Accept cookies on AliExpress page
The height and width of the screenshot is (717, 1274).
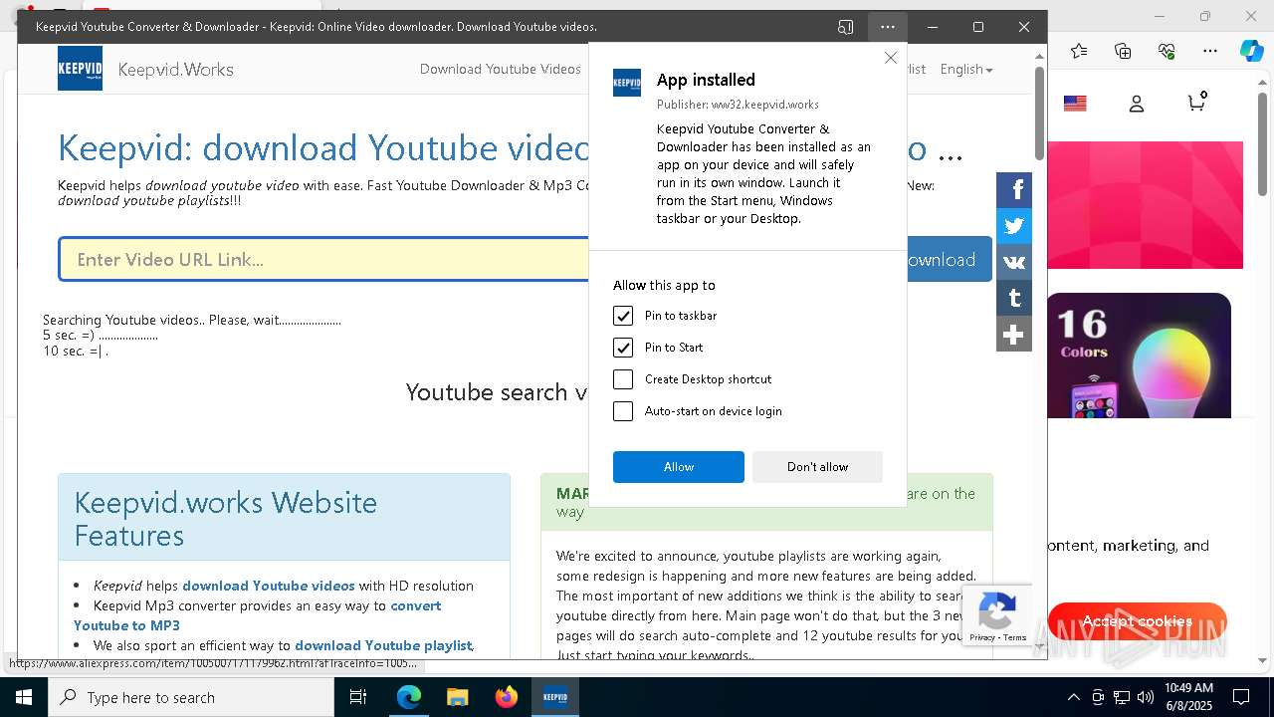coord(1137,620)
